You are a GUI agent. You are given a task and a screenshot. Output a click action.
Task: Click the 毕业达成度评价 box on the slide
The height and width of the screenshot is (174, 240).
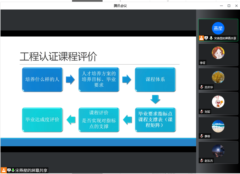42,120
